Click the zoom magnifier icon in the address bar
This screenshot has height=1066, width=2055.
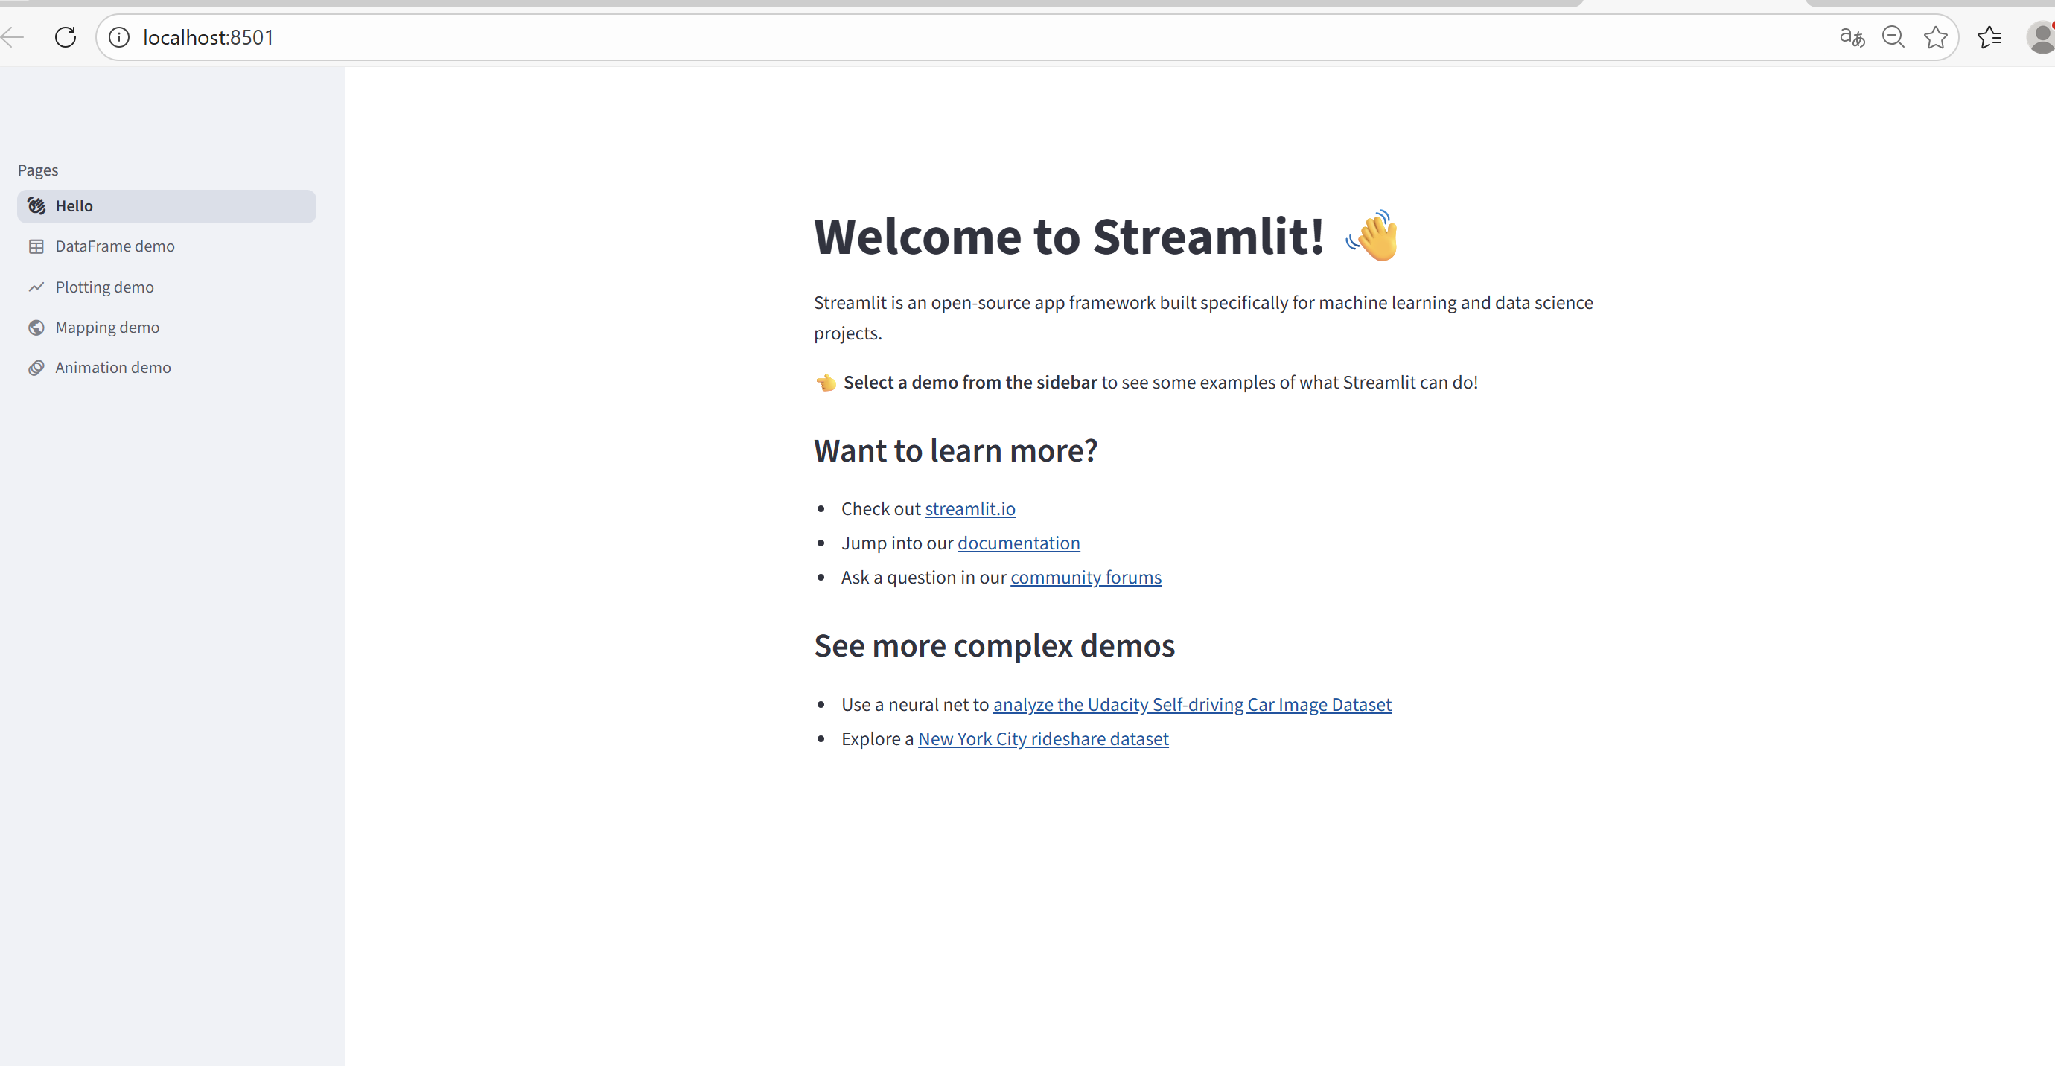click(x=1893, y=36)
